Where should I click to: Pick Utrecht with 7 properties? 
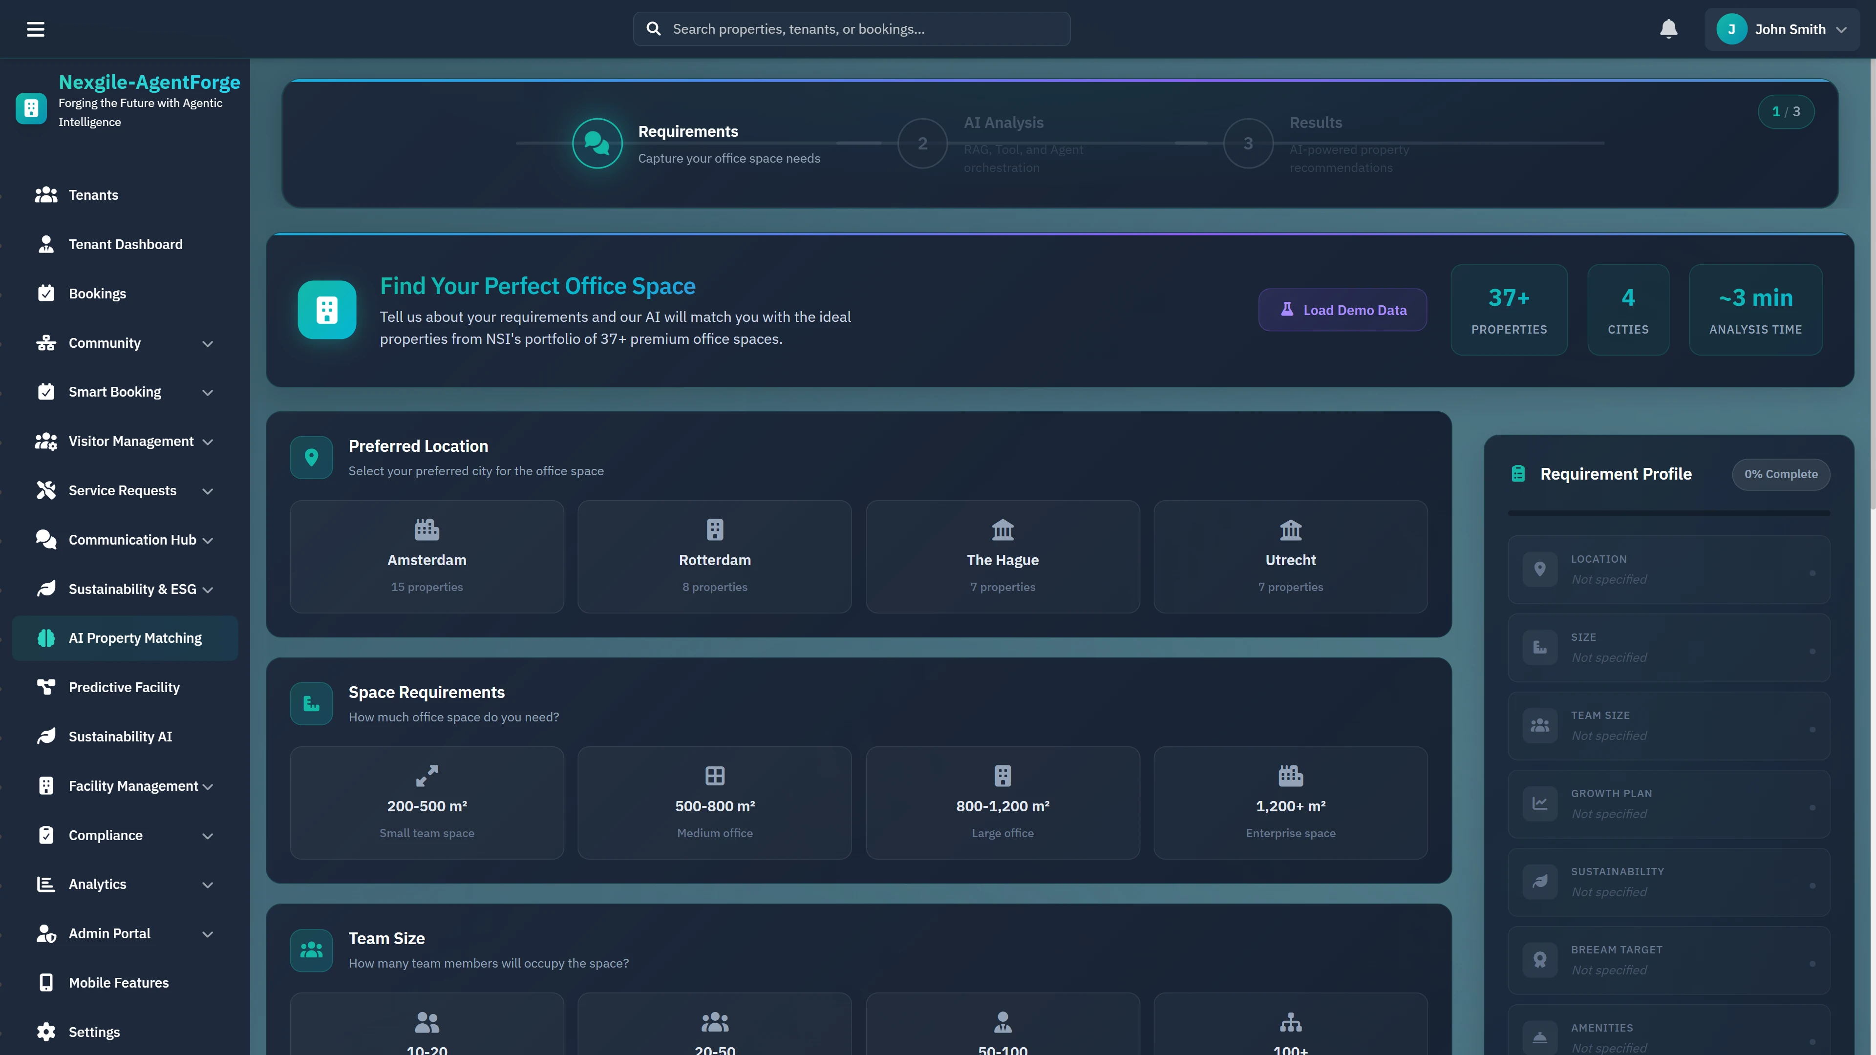pos(1290,557)
